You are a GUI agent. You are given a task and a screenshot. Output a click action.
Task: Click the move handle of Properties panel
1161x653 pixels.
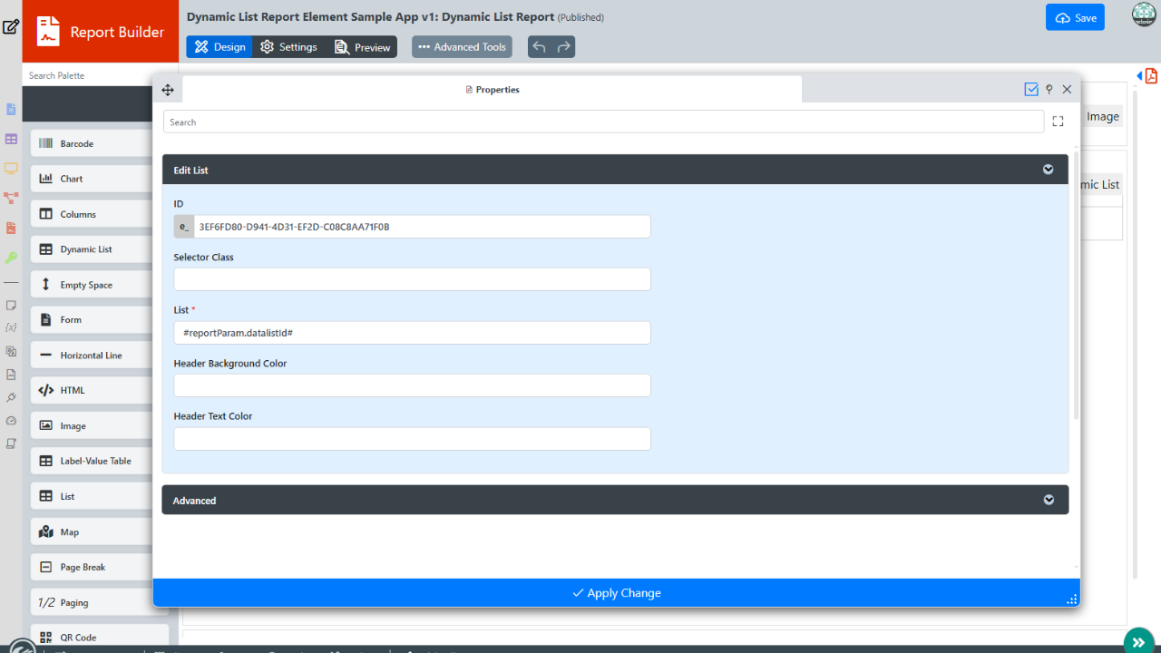click(168, 90)
